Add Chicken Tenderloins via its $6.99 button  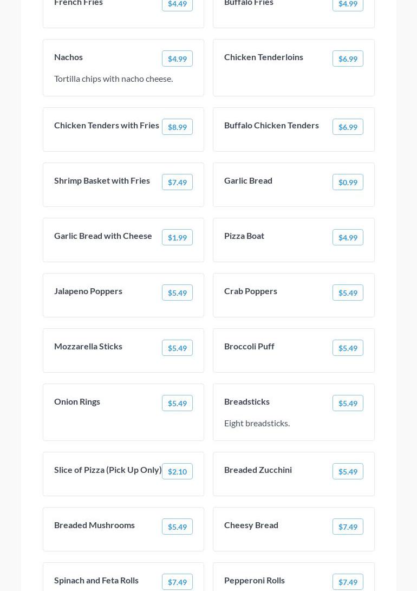click(x=348, y=59)
